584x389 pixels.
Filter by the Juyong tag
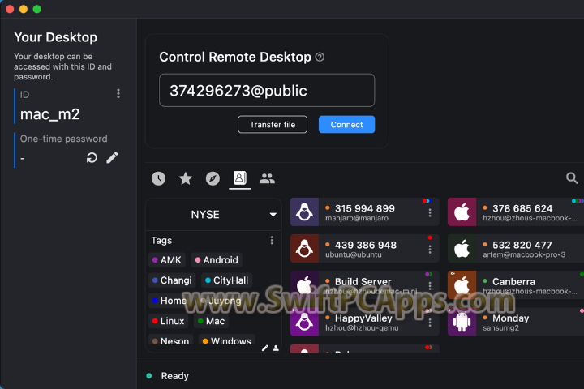221,301
